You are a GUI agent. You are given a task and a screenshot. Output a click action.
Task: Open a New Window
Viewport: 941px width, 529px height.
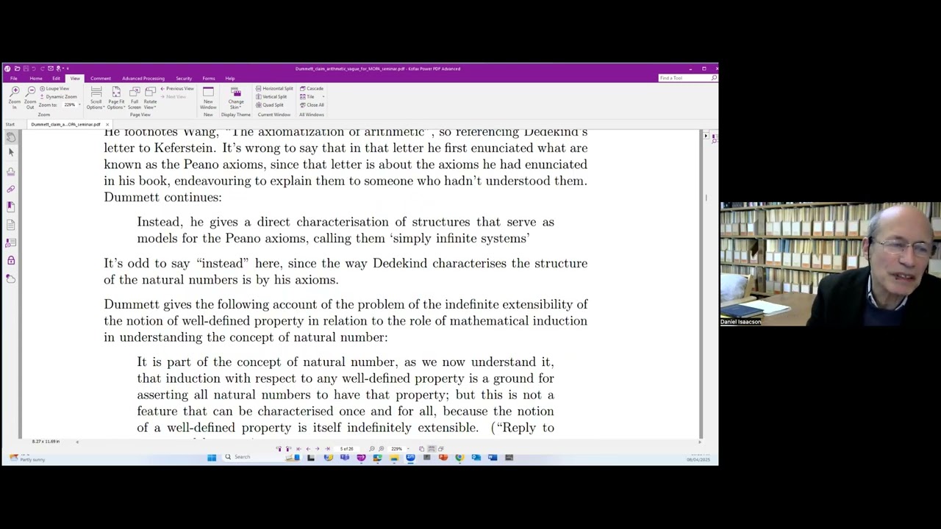(x=208, y=98)
